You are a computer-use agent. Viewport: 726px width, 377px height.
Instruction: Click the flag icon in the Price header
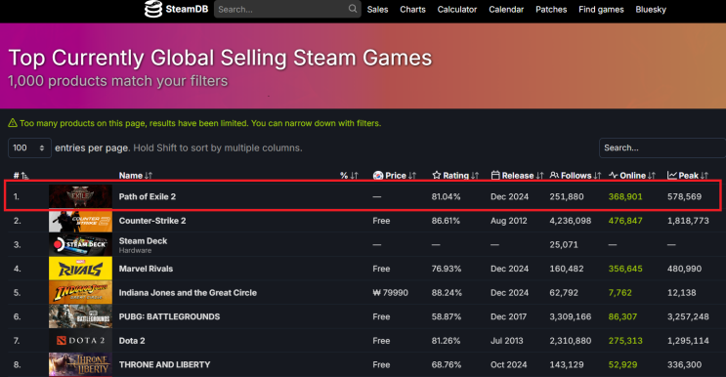[378, 176]
